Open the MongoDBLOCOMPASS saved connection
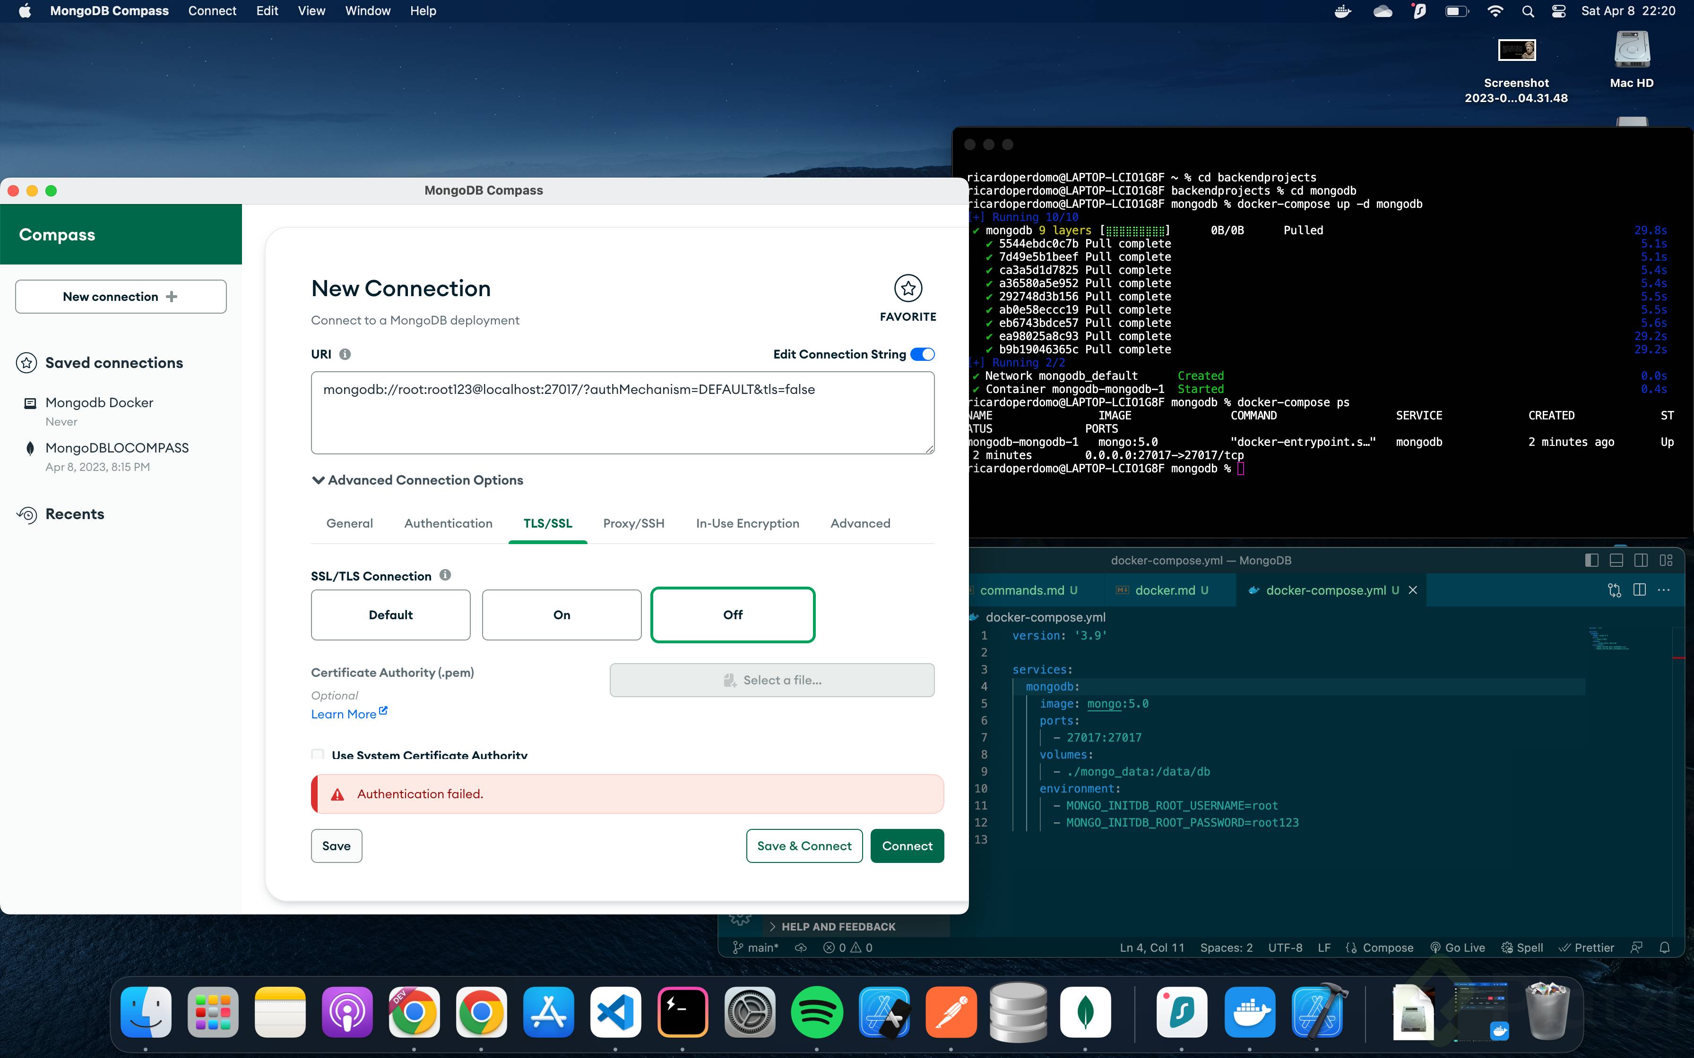This screenshot has height=1058, width=1694. click(117, 448)
